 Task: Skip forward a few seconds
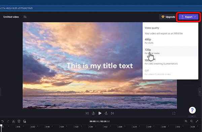pyautogui.click(x=106, y=113)
